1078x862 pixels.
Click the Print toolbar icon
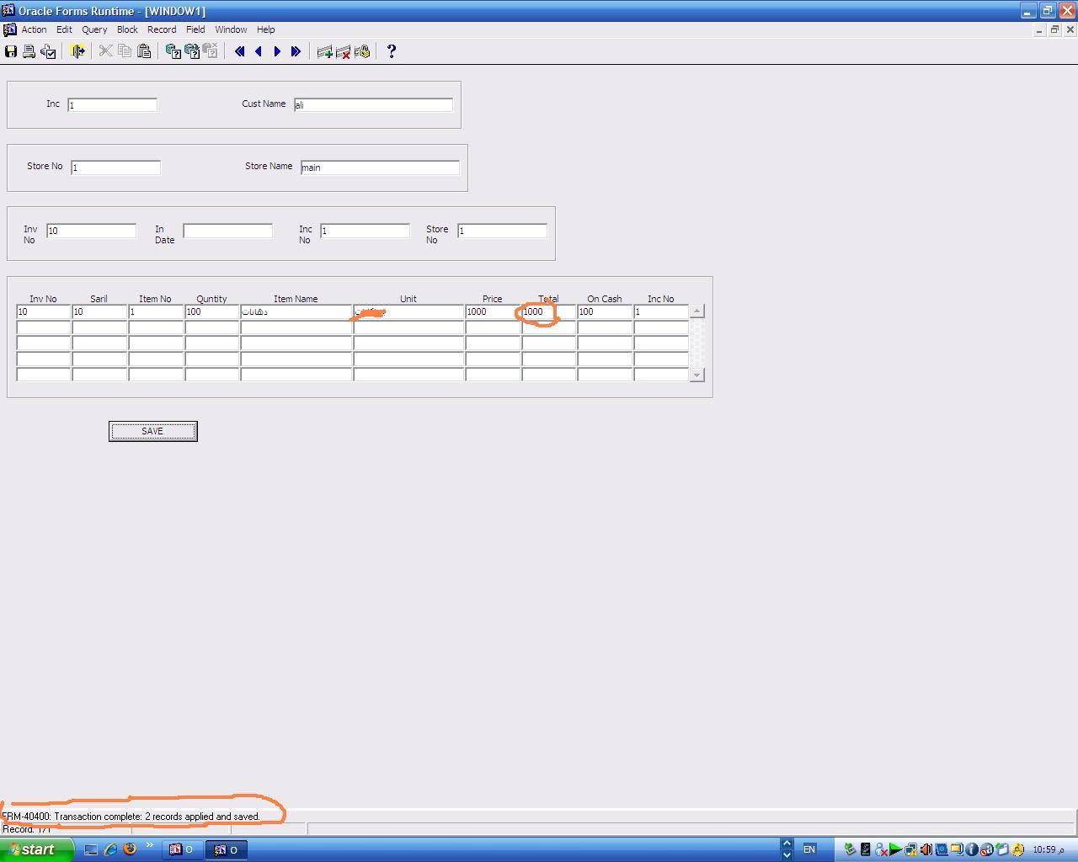[x=29, y=51]
